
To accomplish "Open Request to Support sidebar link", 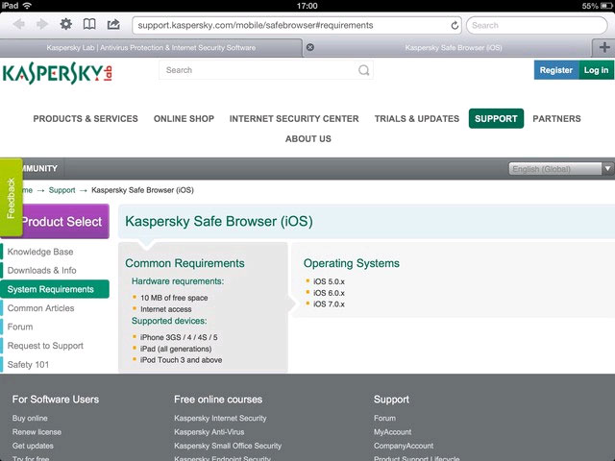I will tap(45, 346).
